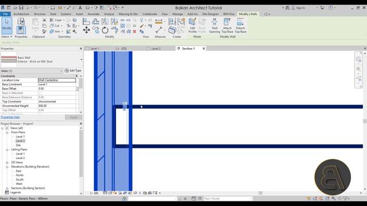Select the Rotate tool
The image size is (367, 206).
pyautogui.click(x=105, y=30)
